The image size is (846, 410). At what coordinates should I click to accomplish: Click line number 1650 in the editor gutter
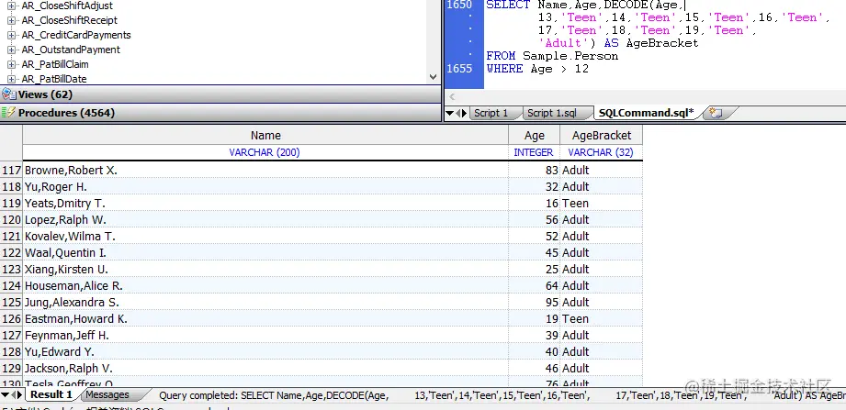[459, 5]
